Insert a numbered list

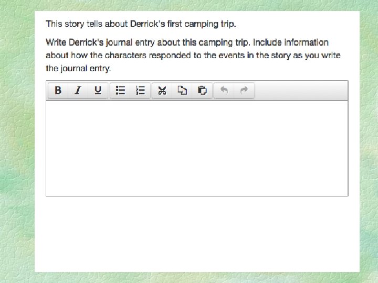point(140,91)
